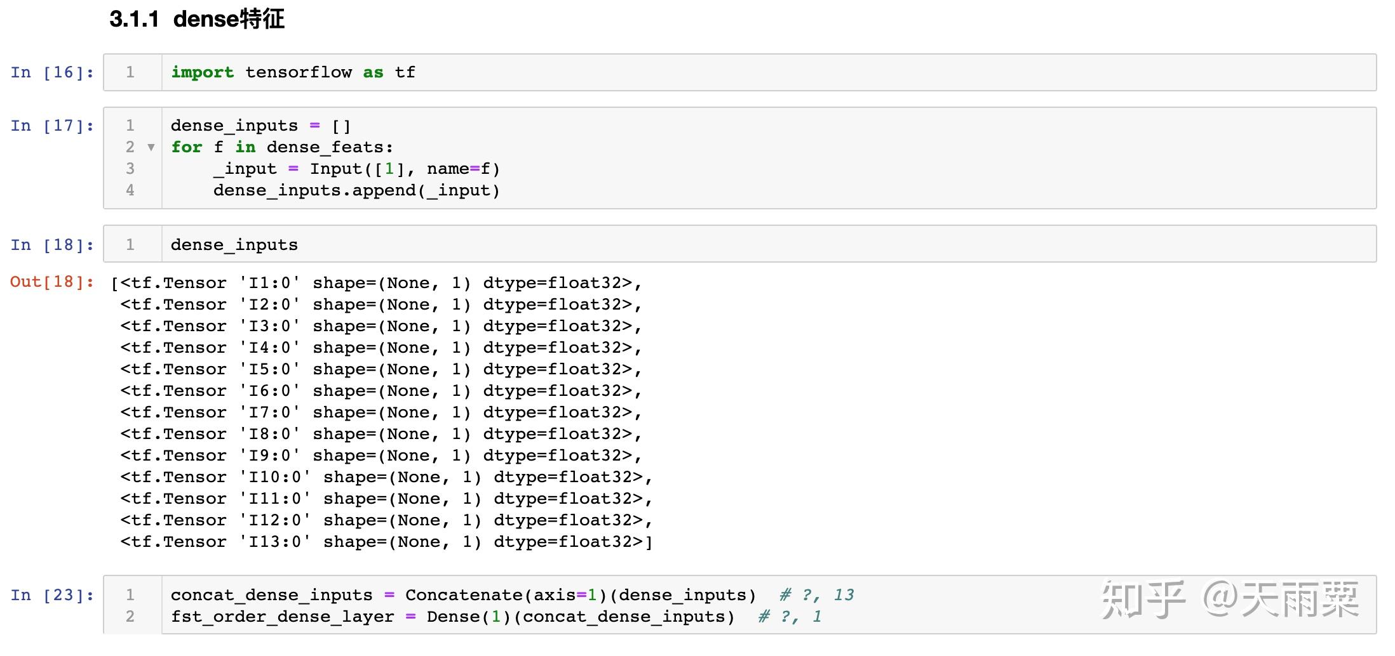The height and width of the screenshot is (656, 1395).
Task: Click the 'I7:0' tensor output line
Action: coord(381,412)
